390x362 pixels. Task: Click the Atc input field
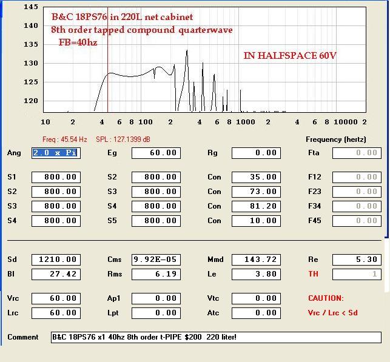pos(256,313)
